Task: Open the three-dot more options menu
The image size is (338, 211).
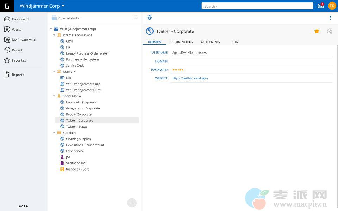Action: point(330,18)
